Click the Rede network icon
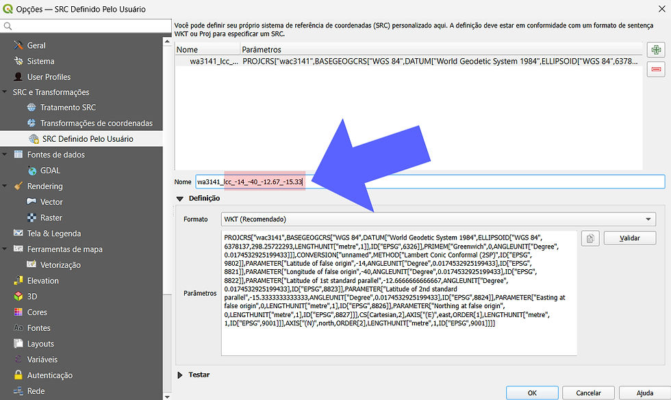 18,390
